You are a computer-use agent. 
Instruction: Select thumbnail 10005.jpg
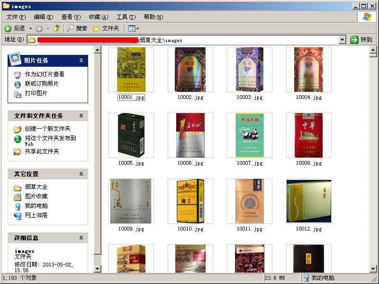[x=131, y=135]
